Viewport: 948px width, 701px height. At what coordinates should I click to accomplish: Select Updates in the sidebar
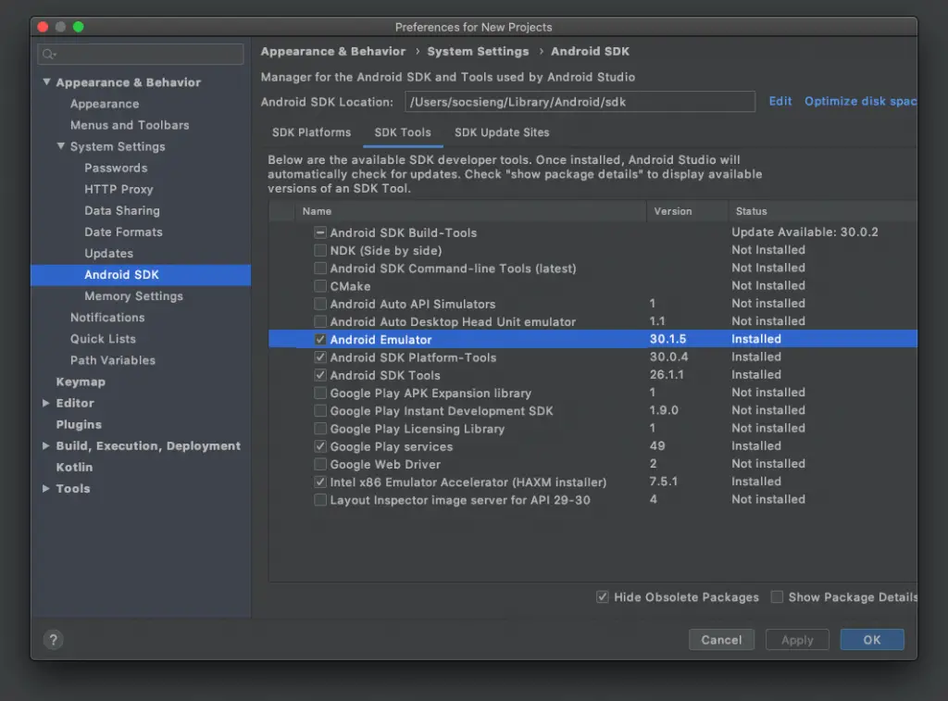click(x=109, y=254)
